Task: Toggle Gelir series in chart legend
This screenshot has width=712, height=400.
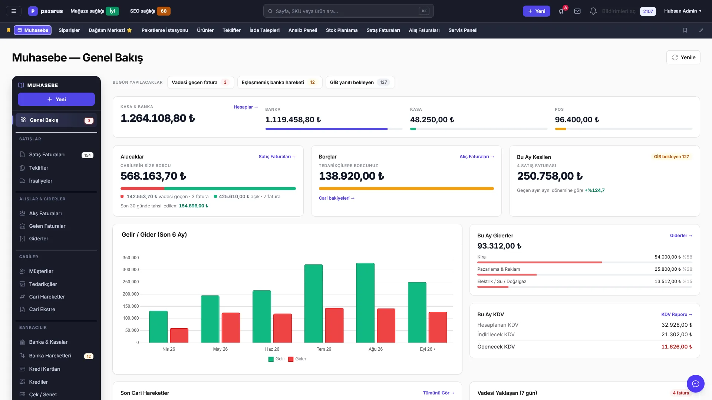Action: [277, 359]
